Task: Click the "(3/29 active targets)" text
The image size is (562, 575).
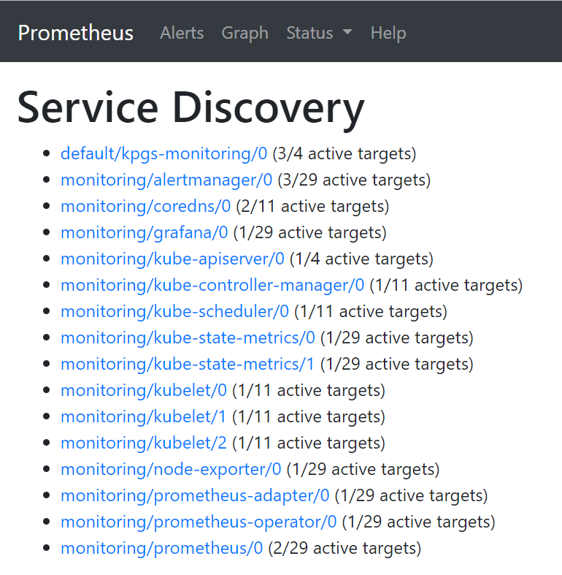Action: pos(354,180)
